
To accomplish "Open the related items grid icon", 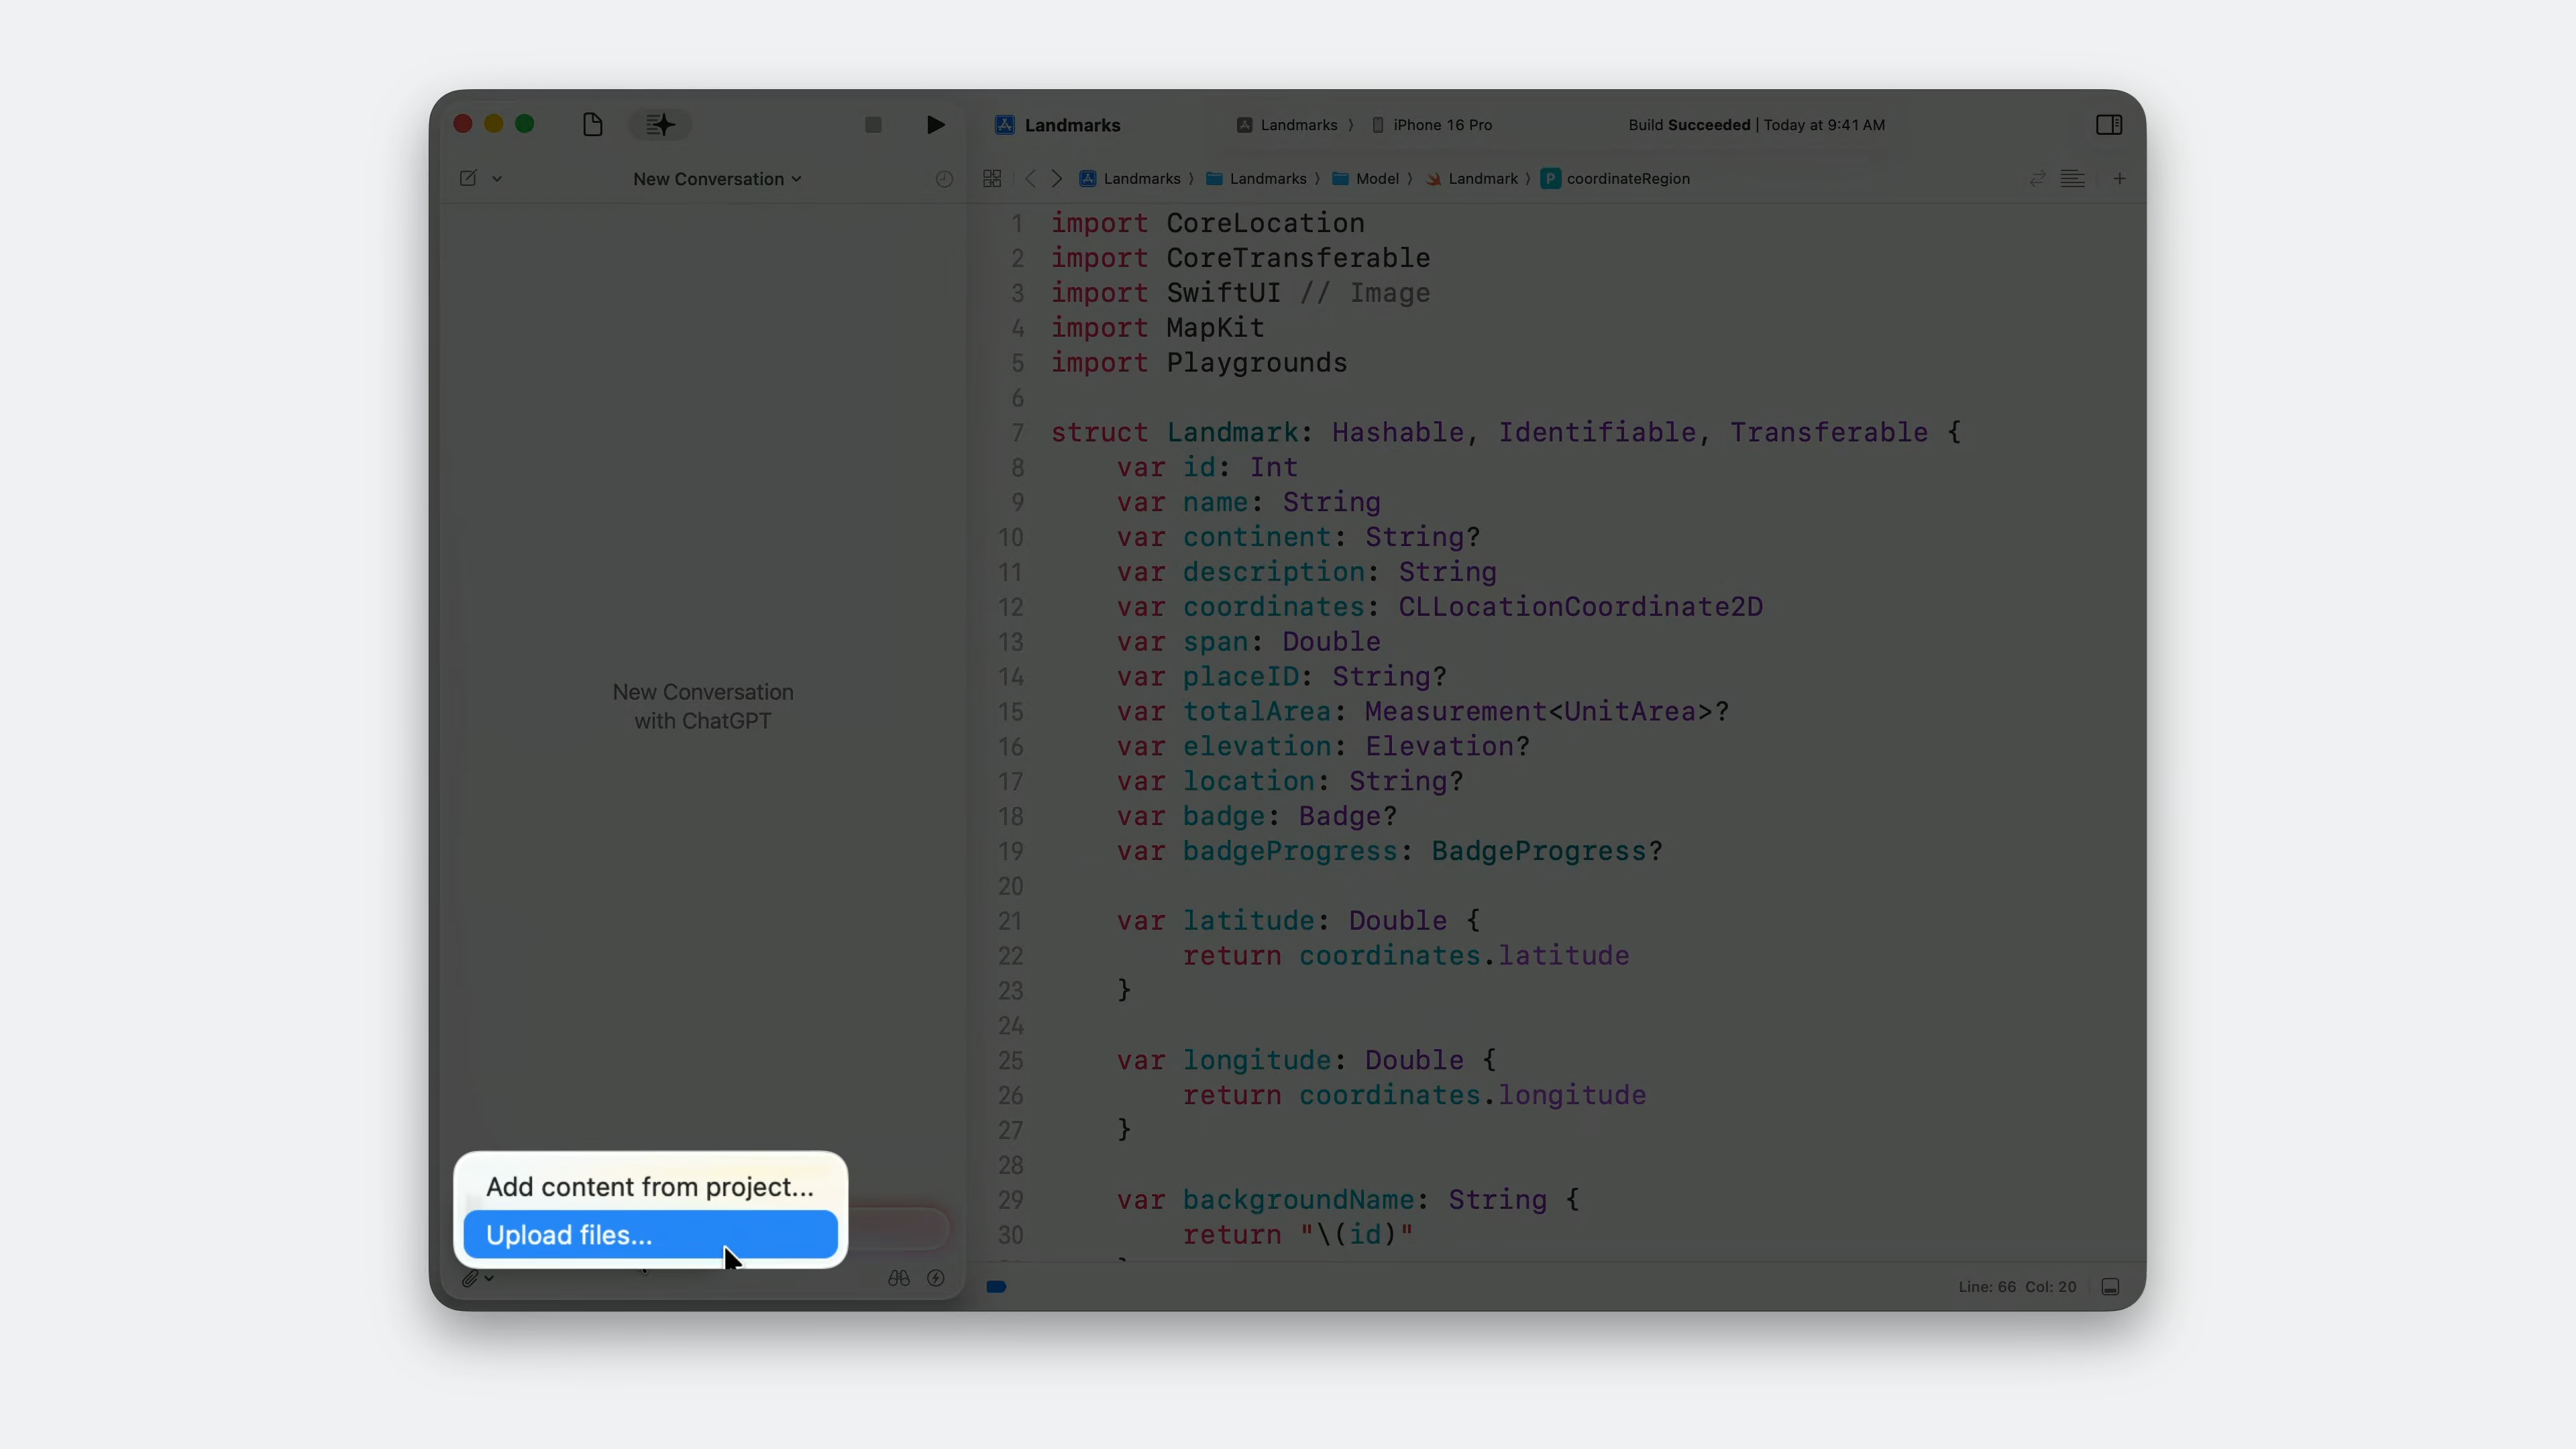I will click(x=992, y=179).
